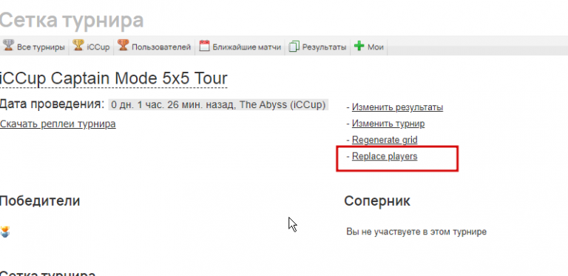This screenshot has height=276, width=568.
Task: Click the trophy icon beside Все турниры
Action: (x=8, y=46)
